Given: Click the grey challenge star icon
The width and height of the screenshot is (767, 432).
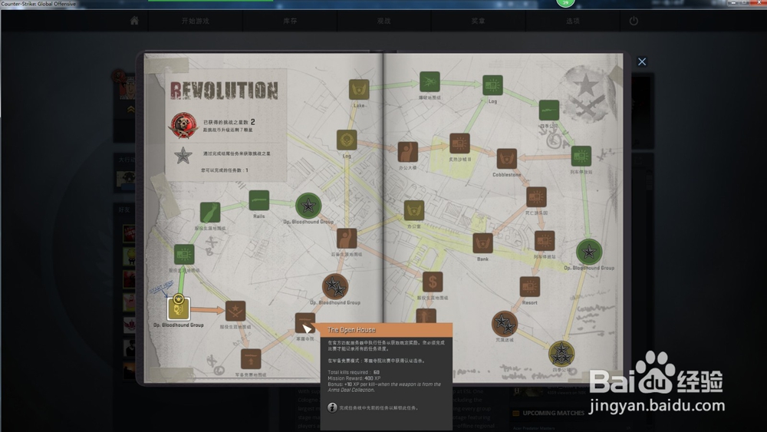Looking at the screenshot, I should (183, 156).
